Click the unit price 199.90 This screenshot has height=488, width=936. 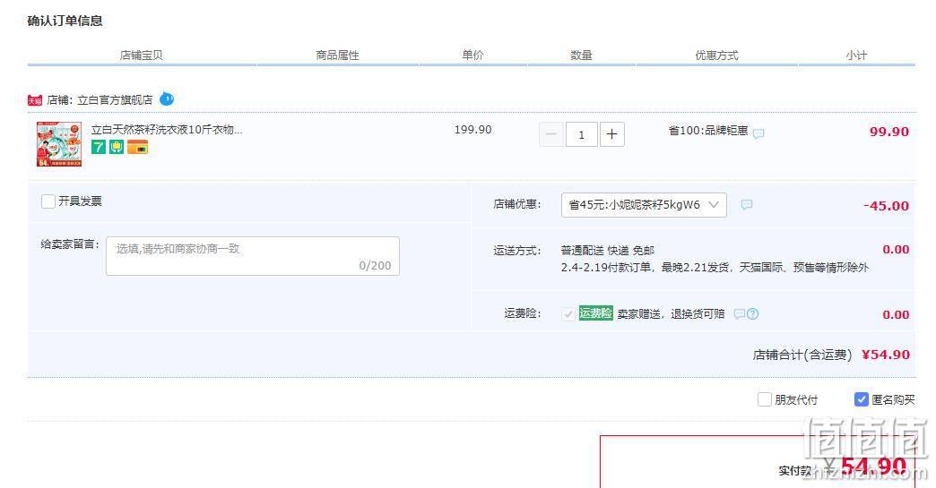click(472, 130)
